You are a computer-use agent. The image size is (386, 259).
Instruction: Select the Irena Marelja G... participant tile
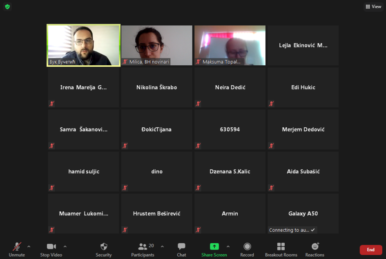pyautogui.click(x=83, y=87)
